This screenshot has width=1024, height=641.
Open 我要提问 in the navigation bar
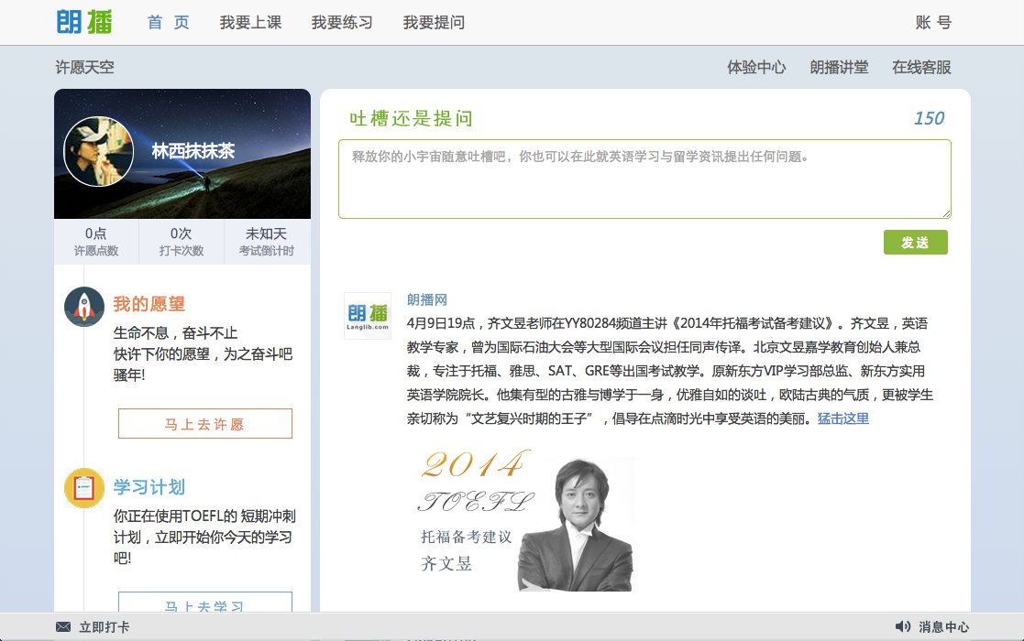click(x=434, y=23)
